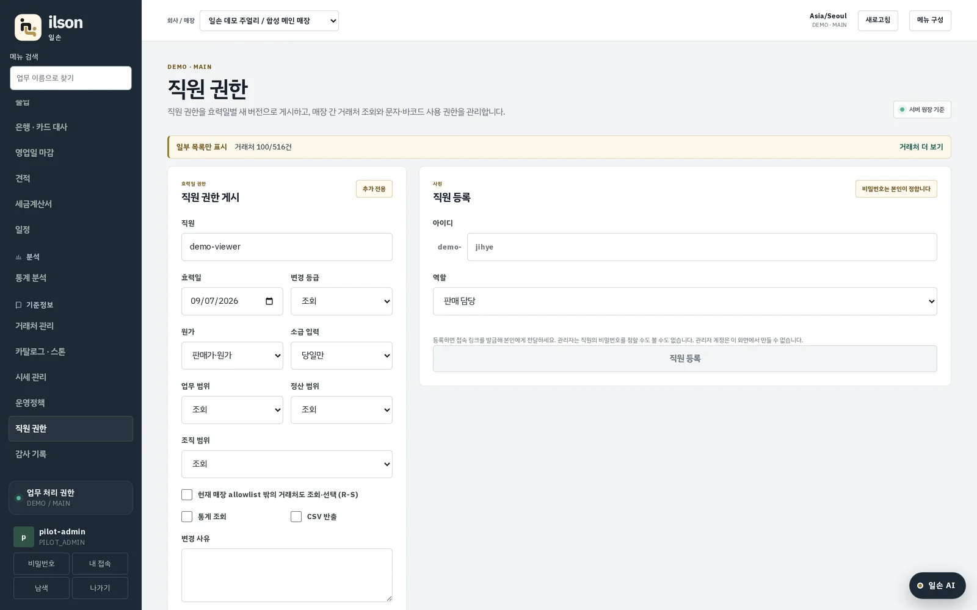This screenshot has height=610, width=977.
Task: Select 직원 권한 in the sidebar
Action: point(71,429)
